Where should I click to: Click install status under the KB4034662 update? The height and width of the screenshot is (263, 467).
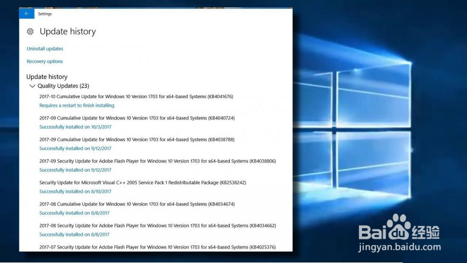point(75,235)
